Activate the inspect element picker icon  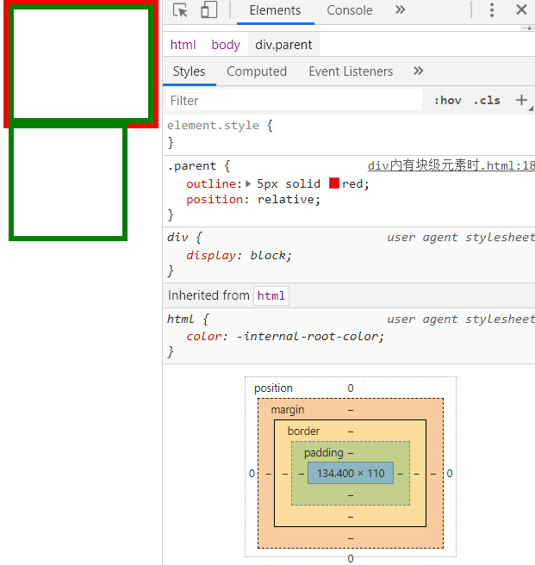tap(180, 10)
